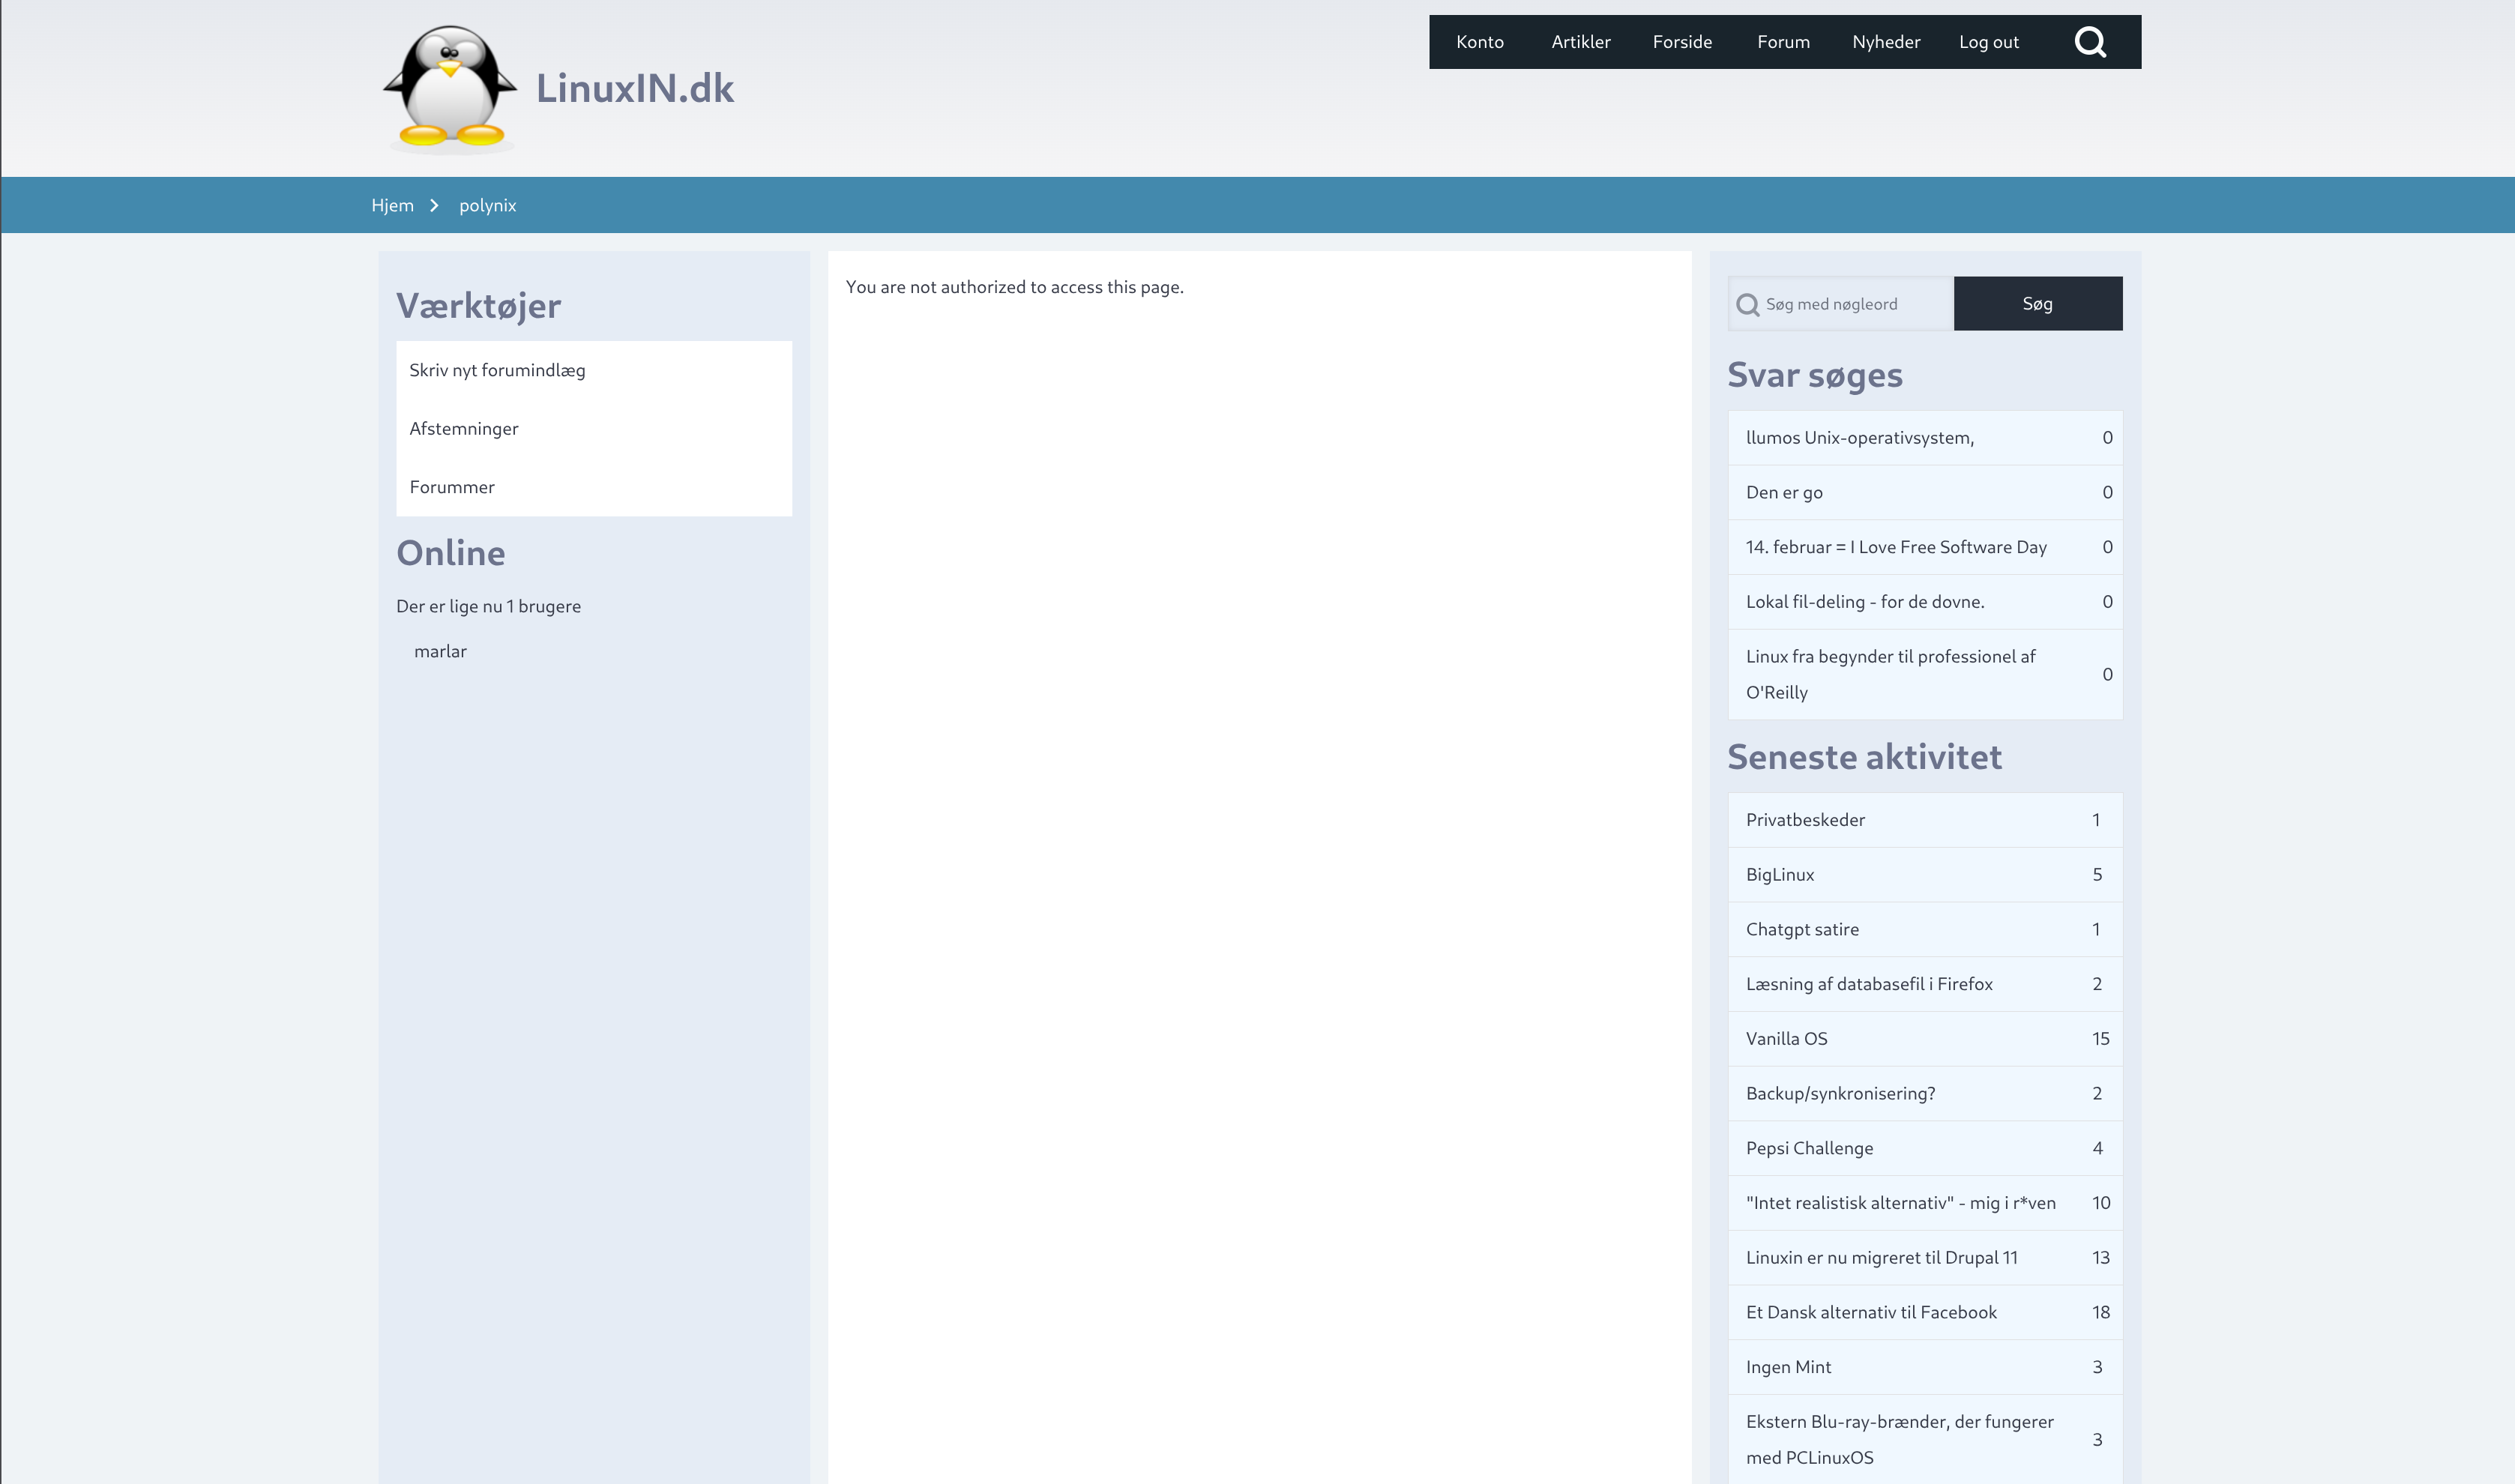Go to Artikler in the top navigation
The width and height of the screenshot is (2515, 1484).
coord(1580,42)
